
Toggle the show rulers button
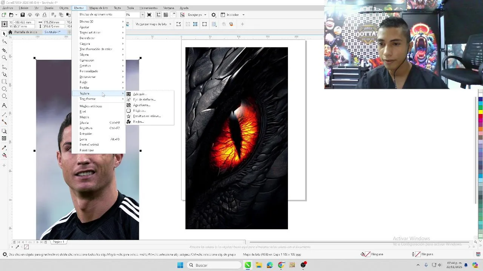pyautogui.click(x=158, y=15)
